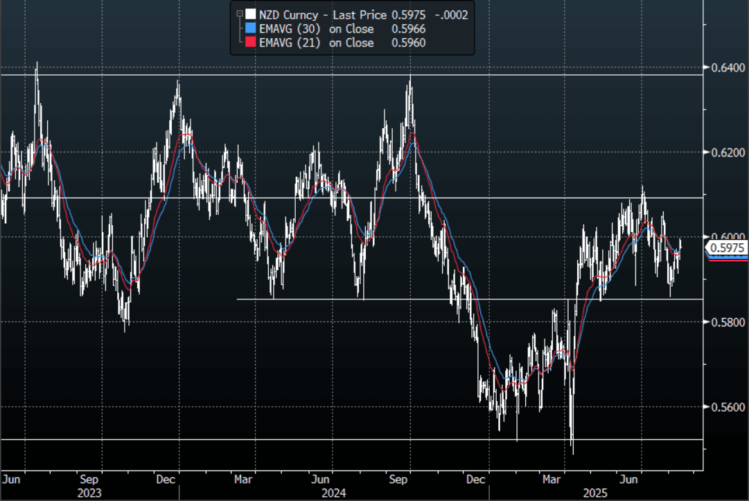
Task: Click the white NZD Curncy color swatch
Action: point(250,14)
